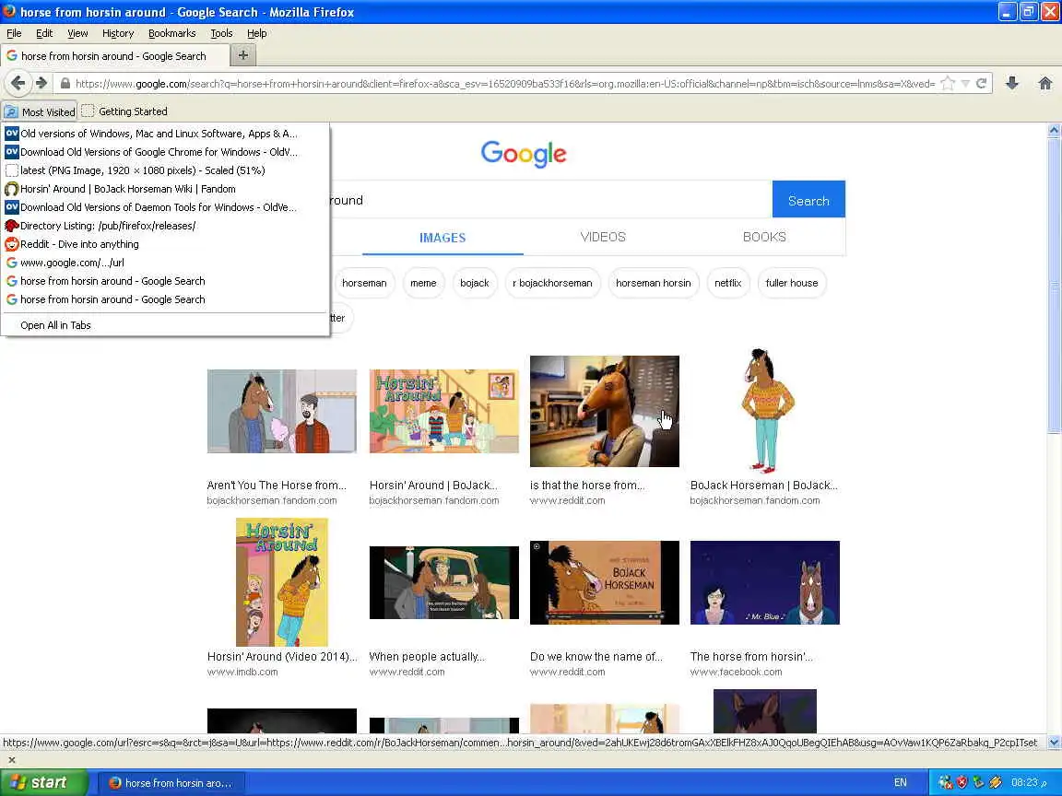Switch to the IMAGES tab

coord(442,238)
